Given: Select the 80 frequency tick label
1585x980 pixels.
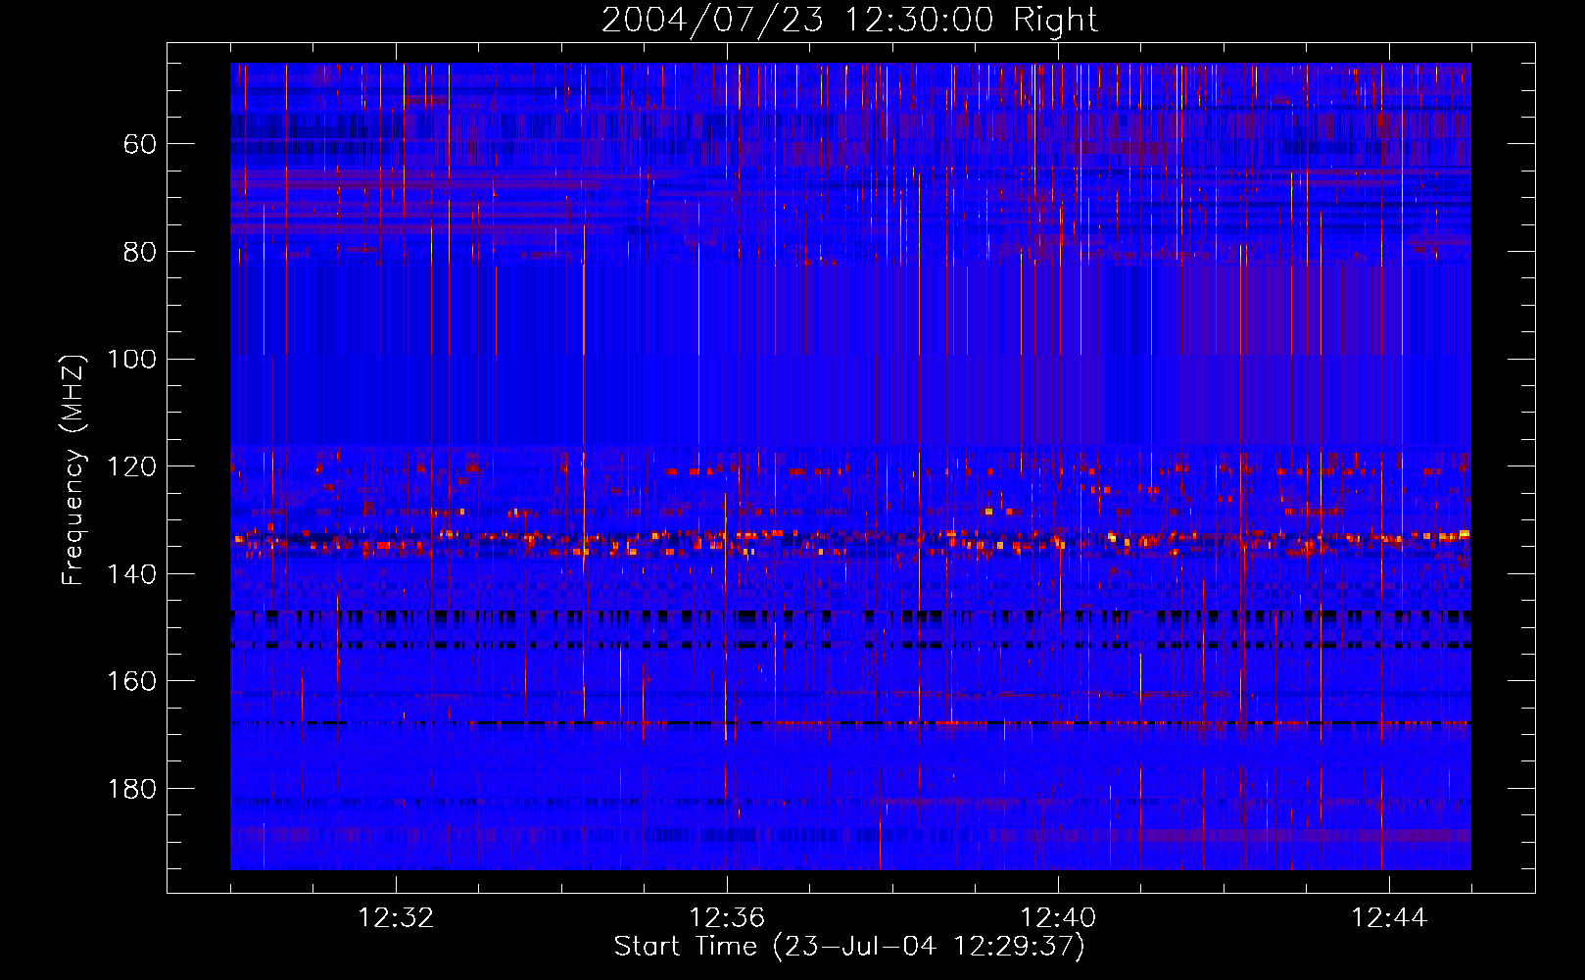Looking at the screenshot, I should tap(140, 252).
